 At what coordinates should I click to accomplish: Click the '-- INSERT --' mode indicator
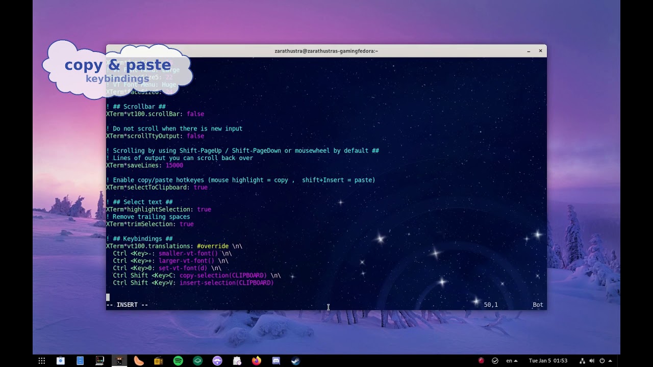(x=127, y=305)
